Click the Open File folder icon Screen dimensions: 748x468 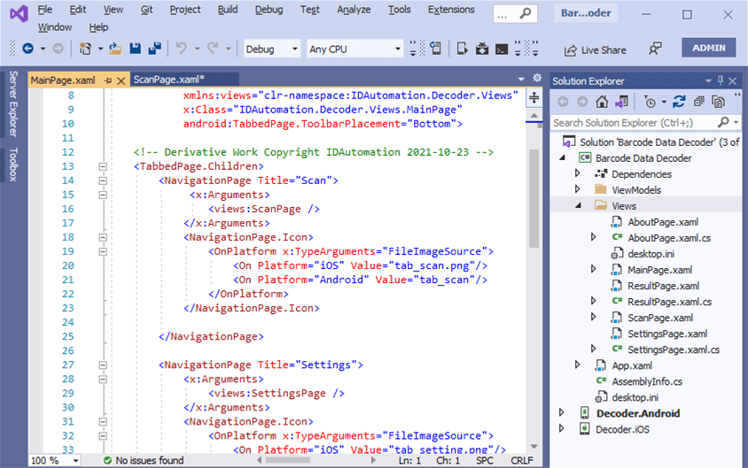click(115, 49)
